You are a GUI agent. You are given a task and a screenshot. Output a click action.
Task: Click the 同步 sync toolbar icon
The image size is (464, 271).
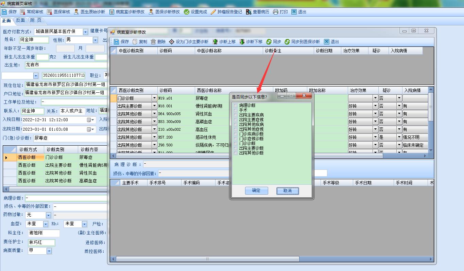point(269,42)
